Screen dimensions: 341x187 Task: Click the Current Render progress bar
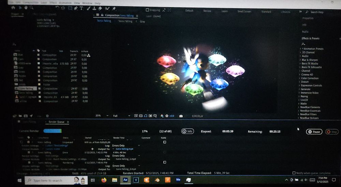[x=53, y=131]
